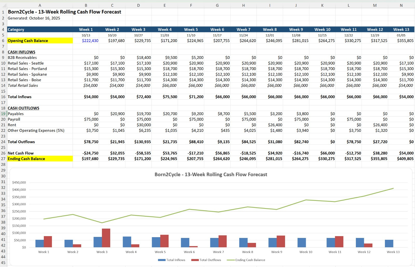Select row number 27

(x=4, y=159)
